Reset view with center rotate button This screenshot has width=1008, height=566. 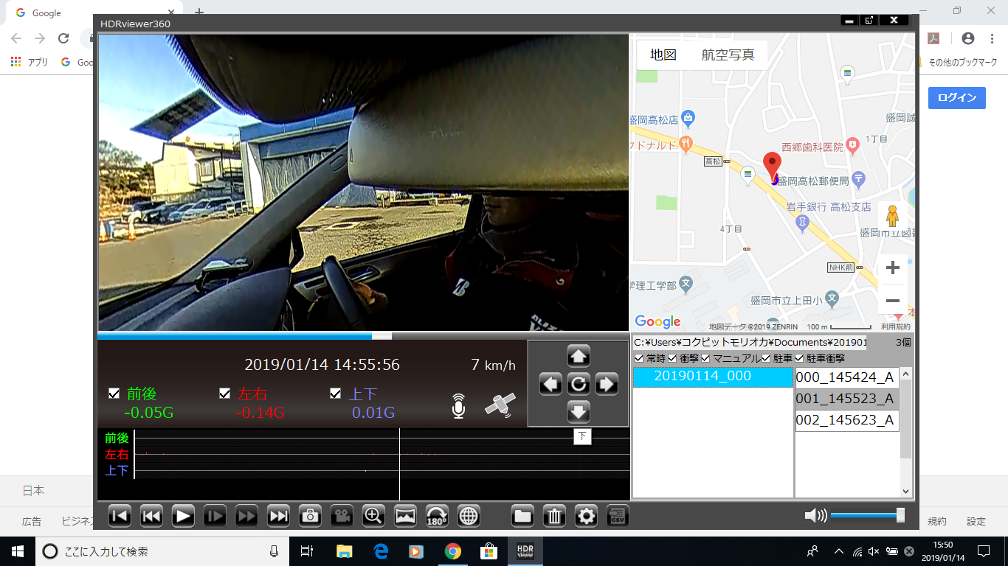pos(579,384)
